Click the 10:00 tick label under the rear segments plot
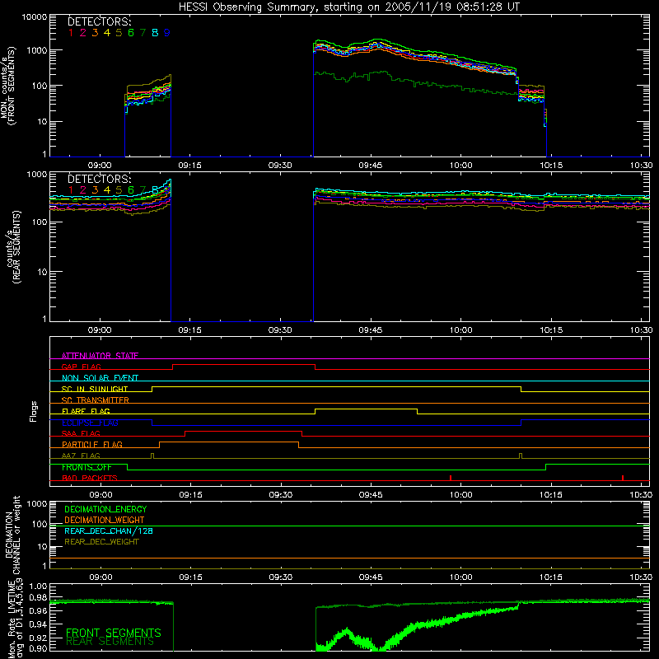This screenshot has width=659, height=659. coord(461,330)
